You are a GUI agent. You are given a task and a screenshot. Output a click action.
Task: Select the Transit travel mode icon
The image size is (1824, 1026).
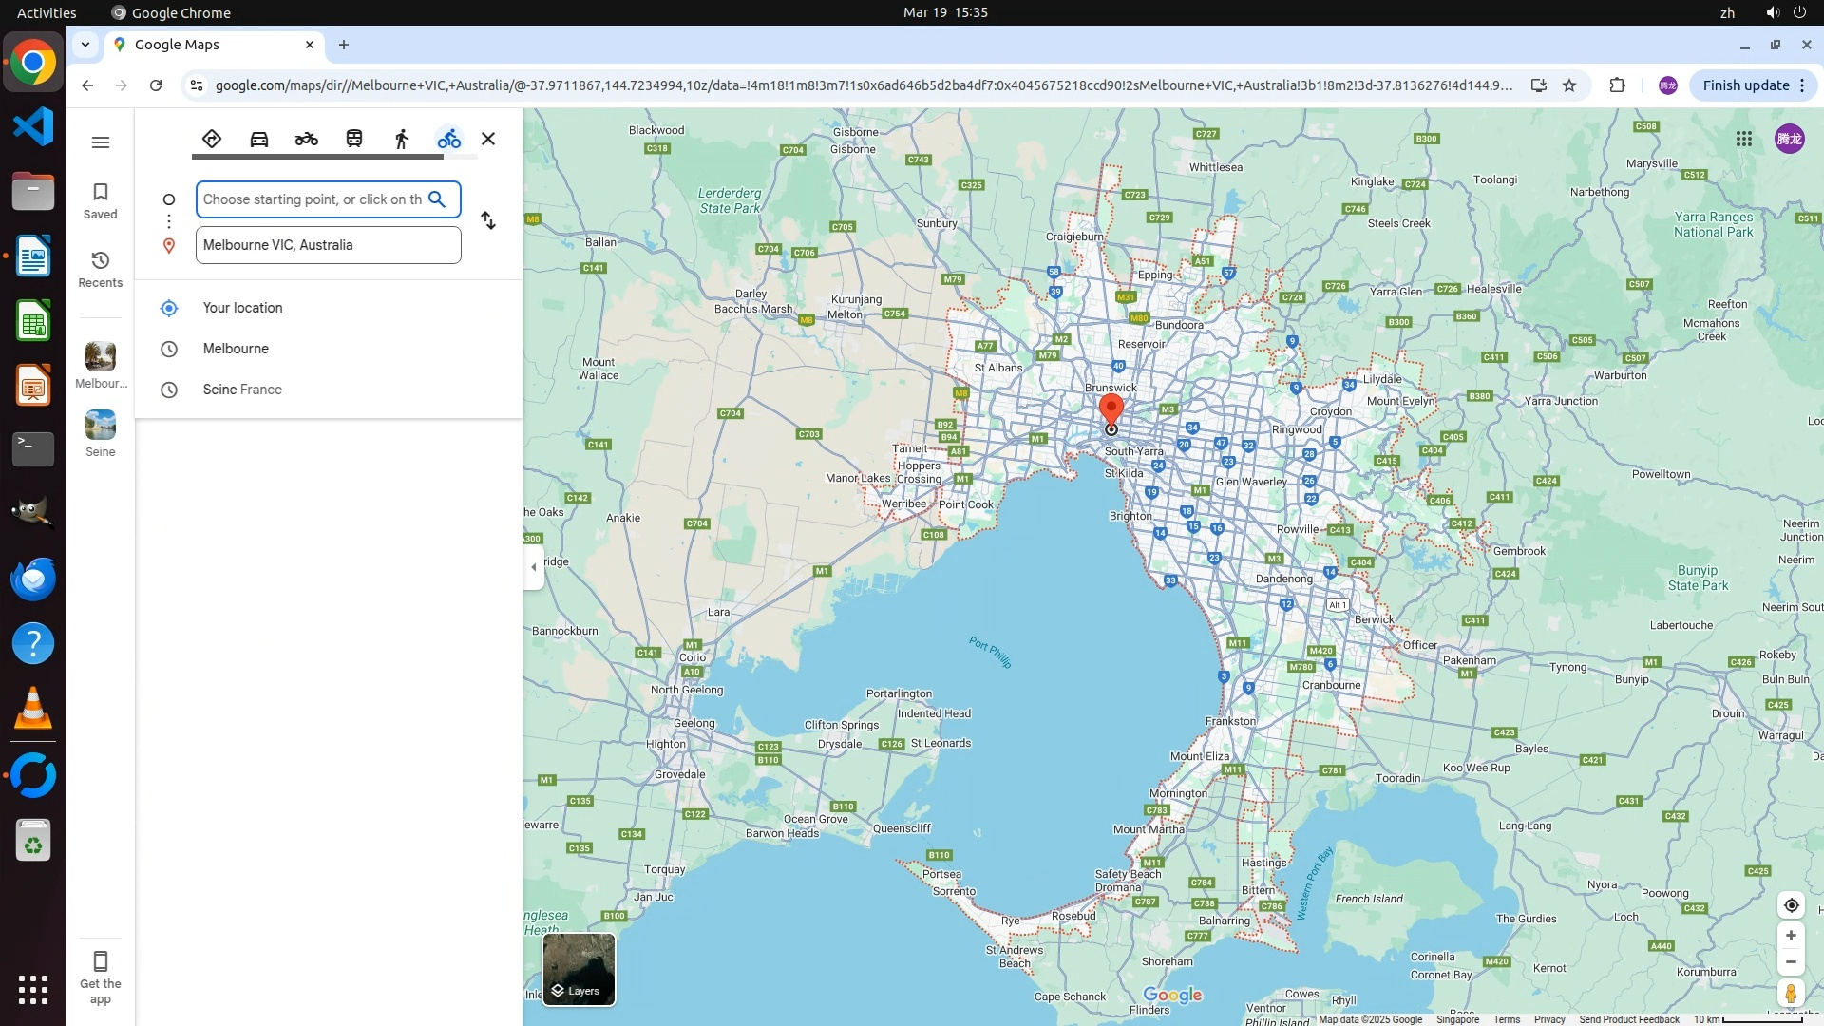354,139
